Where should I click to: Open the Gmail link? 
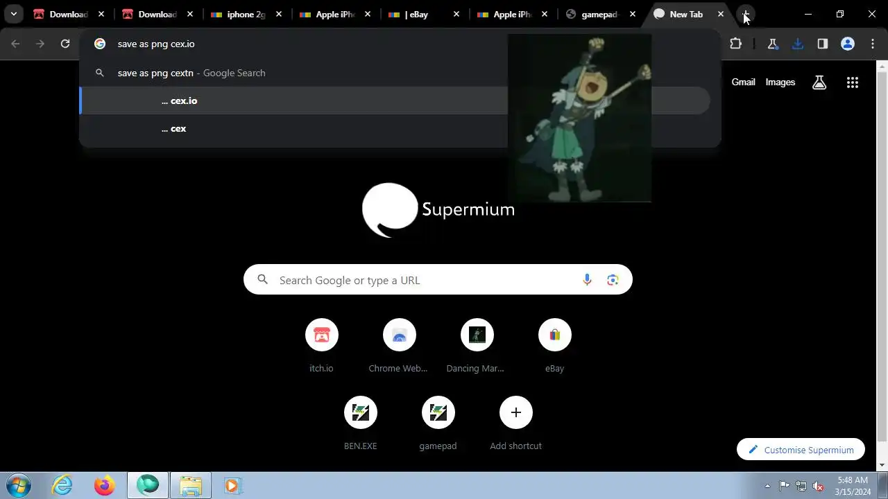743,82
